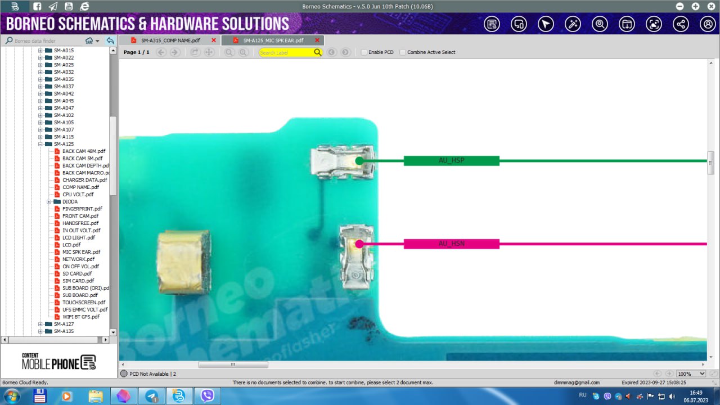Open Telegram from the taskbar
This screenshot has height=405, width=720.
coord(151,396)
